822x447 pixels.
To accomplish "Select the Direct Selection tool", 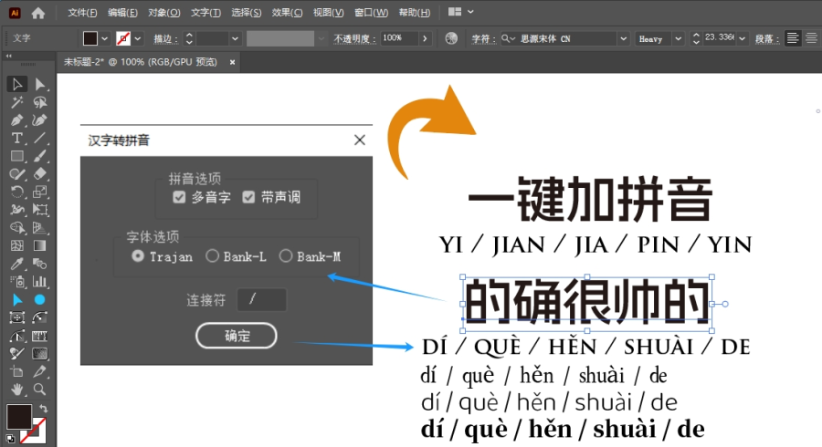I will click(x=40, y=84).
